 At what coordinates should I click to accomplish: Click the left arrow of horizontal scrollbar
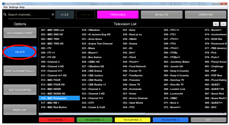(40, 114)
